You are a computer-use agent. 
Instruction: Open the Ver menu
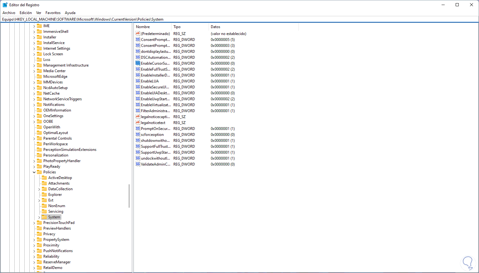39,13
